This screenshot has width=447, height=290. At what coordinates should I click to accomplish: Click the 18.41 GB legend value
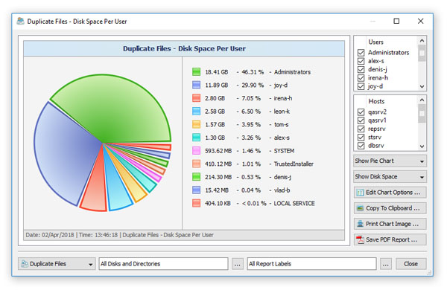point(217,72)
